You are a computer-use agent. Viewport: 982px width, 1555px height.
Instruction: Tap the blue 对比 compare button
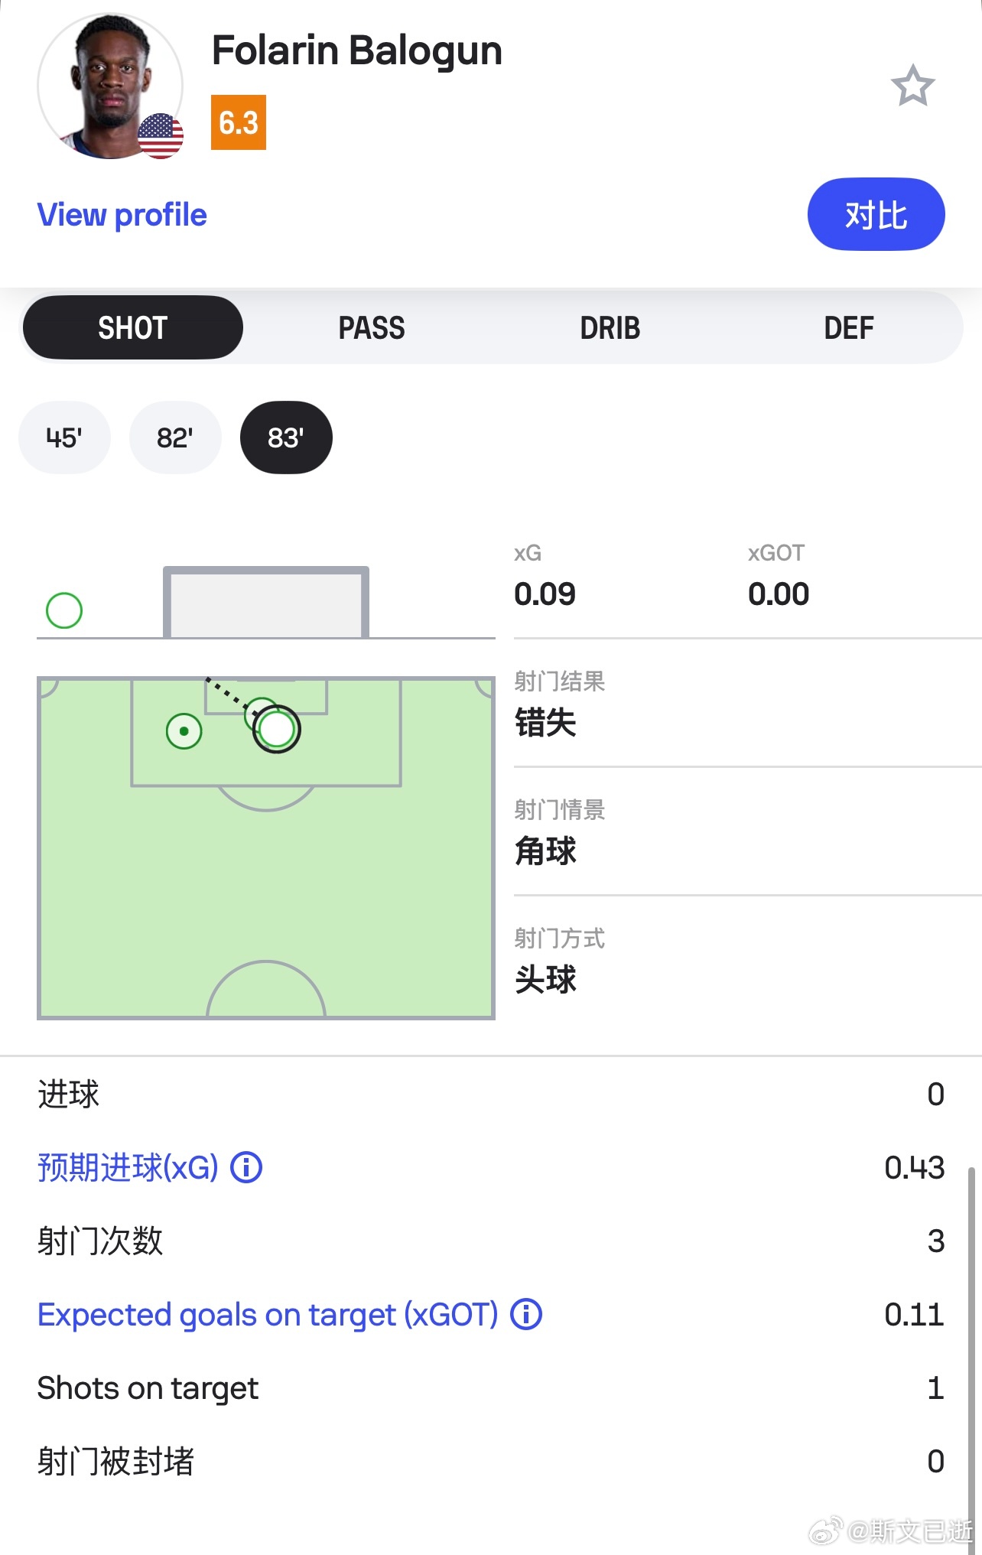pos(876,214)
